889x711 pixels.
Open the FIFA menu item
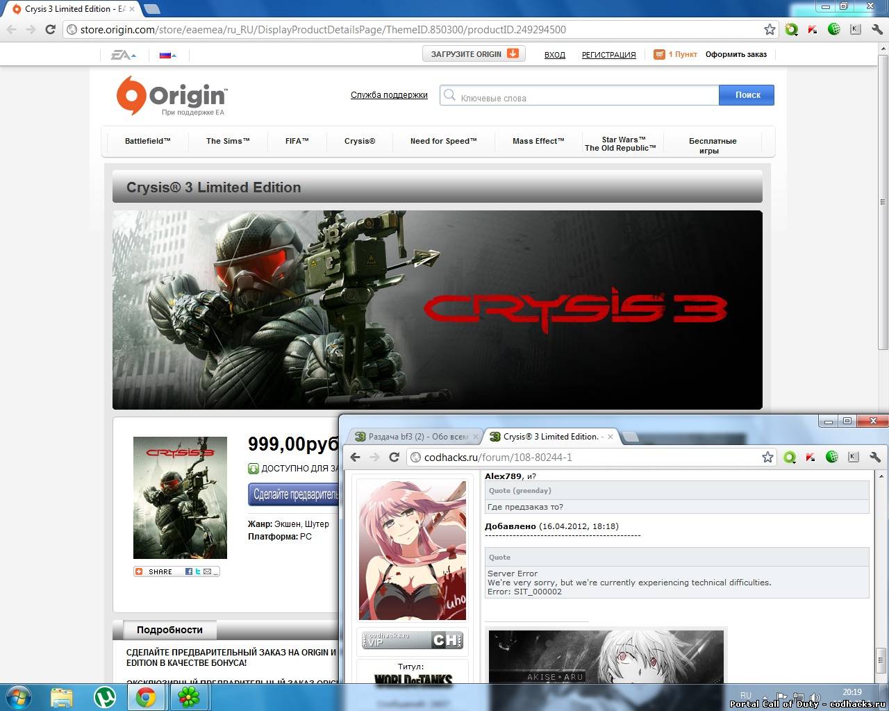click(x=297, y=141)
